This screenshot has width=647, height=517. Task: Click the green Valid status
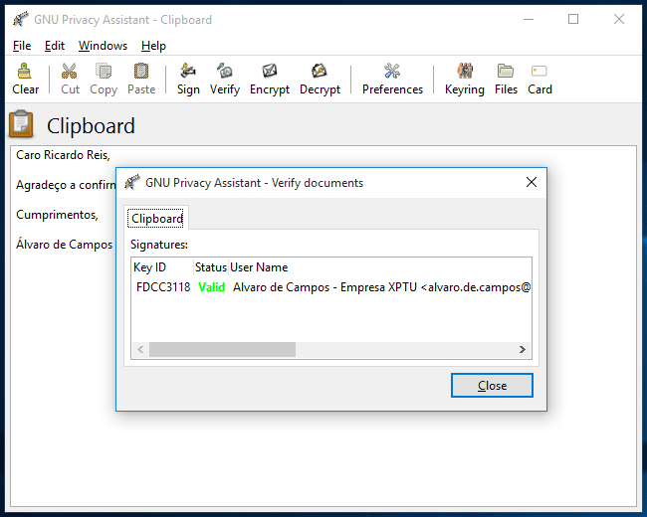click(x=212, y=287)
